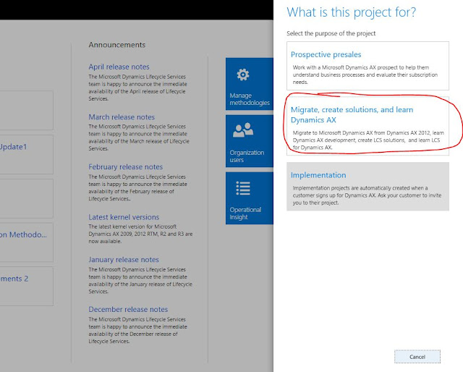Open the January release notes announcement

(x=124, y=260)
